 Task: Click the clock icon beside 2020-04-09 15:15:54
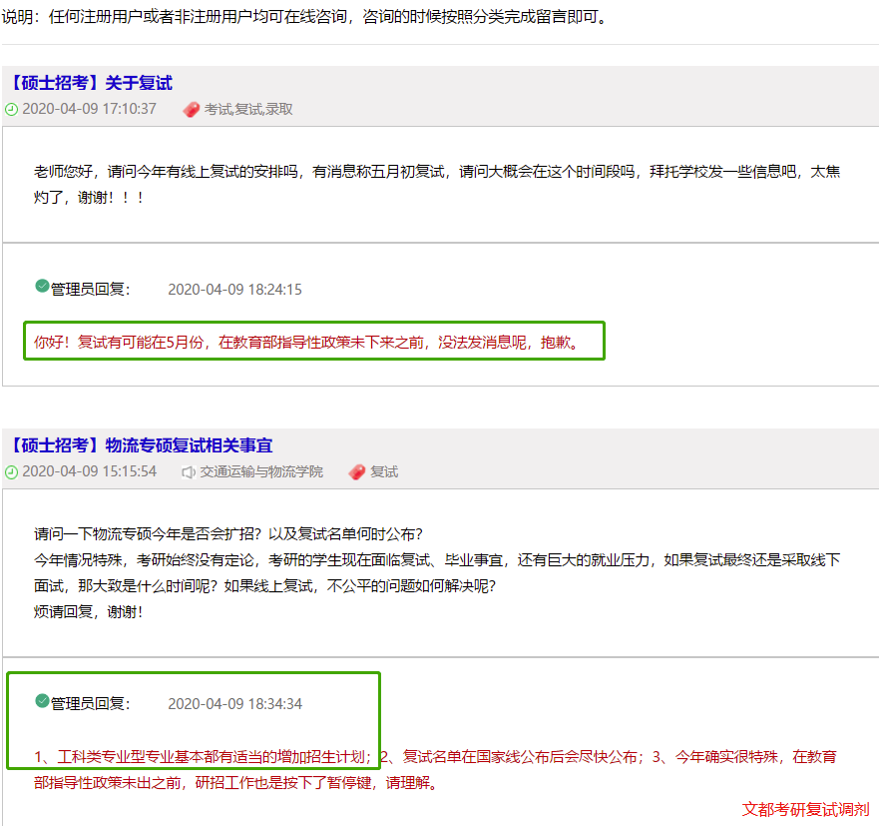coord(11,472)
